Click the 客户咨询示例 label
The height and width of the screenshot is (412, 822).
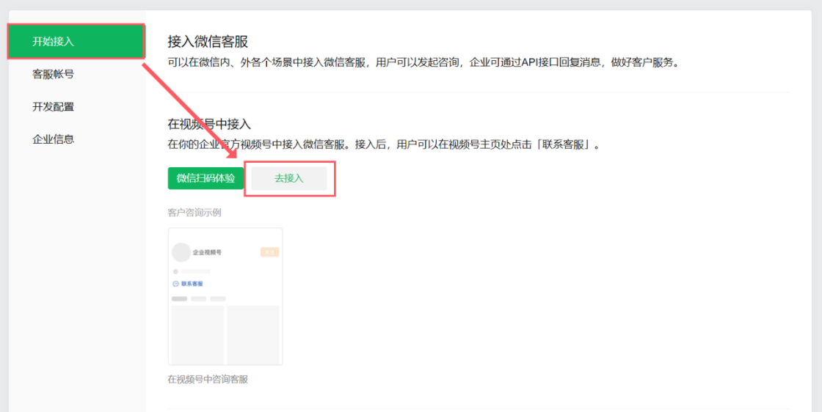[x=194, y=213]
